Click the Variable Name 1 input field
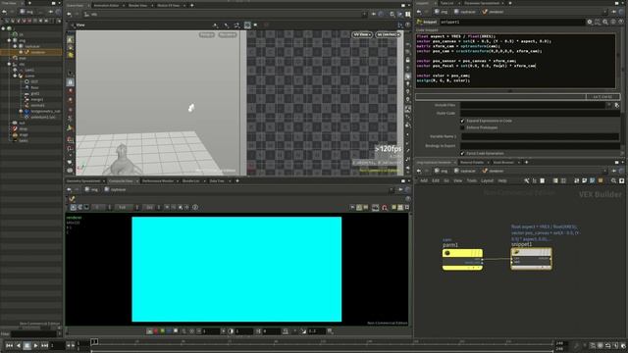 540,136
